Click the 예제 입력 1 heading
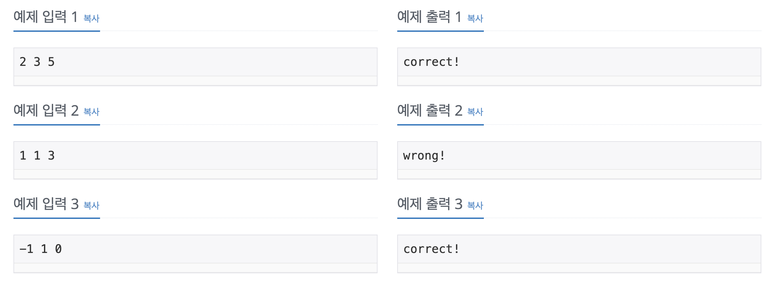This screenshot has height=289, width=782. (x=45, y=17)
